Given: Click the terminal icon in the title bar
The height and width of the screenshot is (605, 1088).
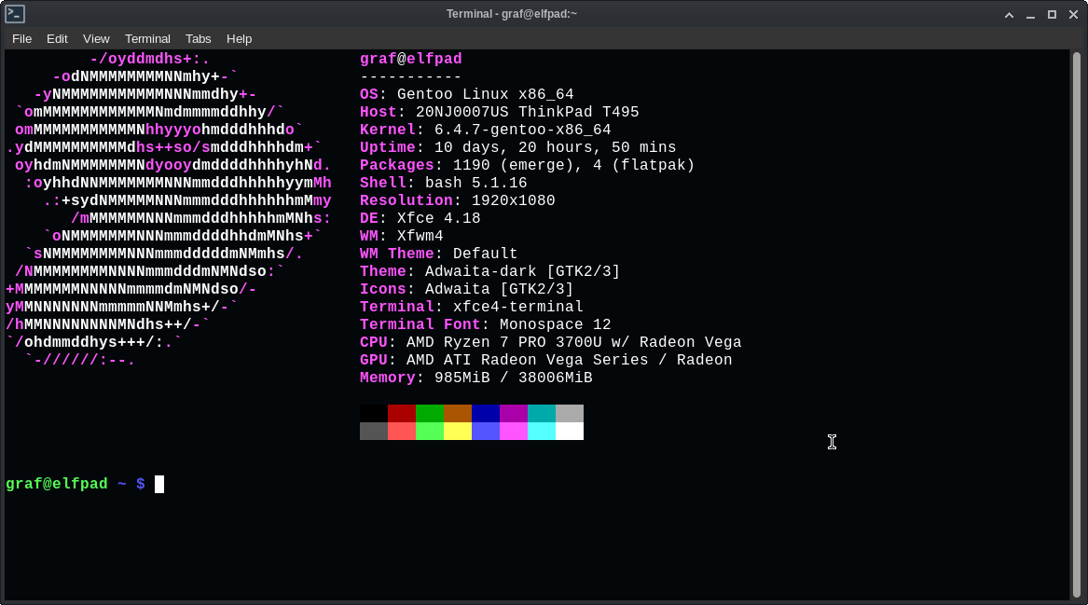Looking at the screenshot, I should [15, 14].
